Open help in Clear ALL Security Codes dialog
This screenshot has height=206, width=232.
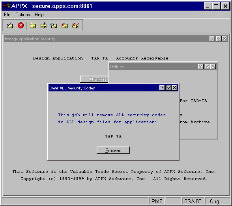pyautogui.click(x=162, y=88)
